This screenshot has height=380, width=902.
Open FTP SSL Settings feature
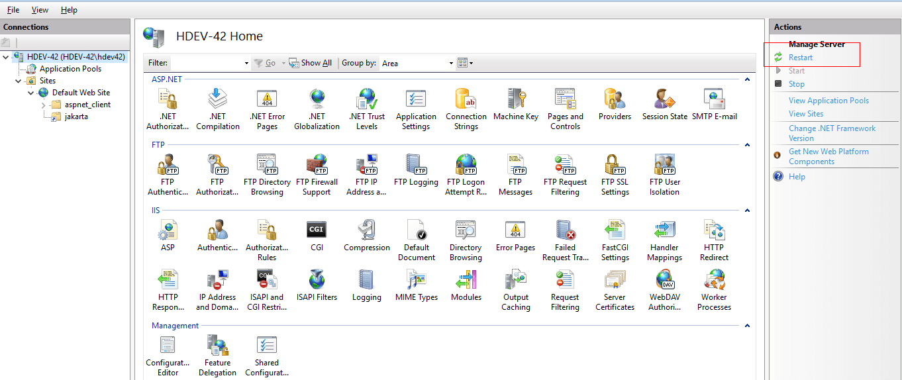click(x=615, y=175)
